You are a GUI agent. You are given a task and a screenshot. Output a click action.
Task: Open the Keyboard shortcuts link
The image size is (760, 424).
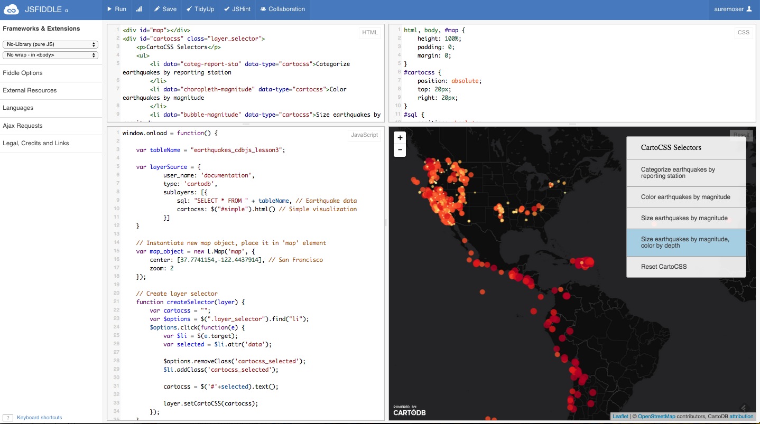click(40, 418)
